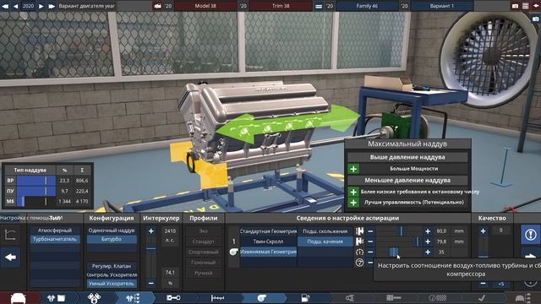Jump back to the earliest year
The height and width of the screenshot is (304, 541).
point(5,6)
